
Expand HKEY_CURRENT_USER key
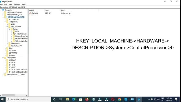pyautogui.click(x=3, y=15)
